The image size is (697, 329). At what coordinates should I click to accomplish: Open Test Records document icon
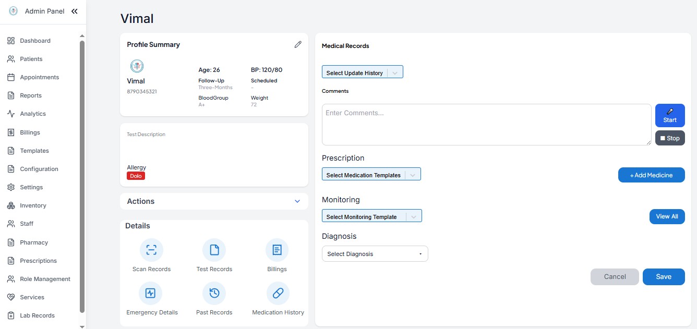point(214,250)
